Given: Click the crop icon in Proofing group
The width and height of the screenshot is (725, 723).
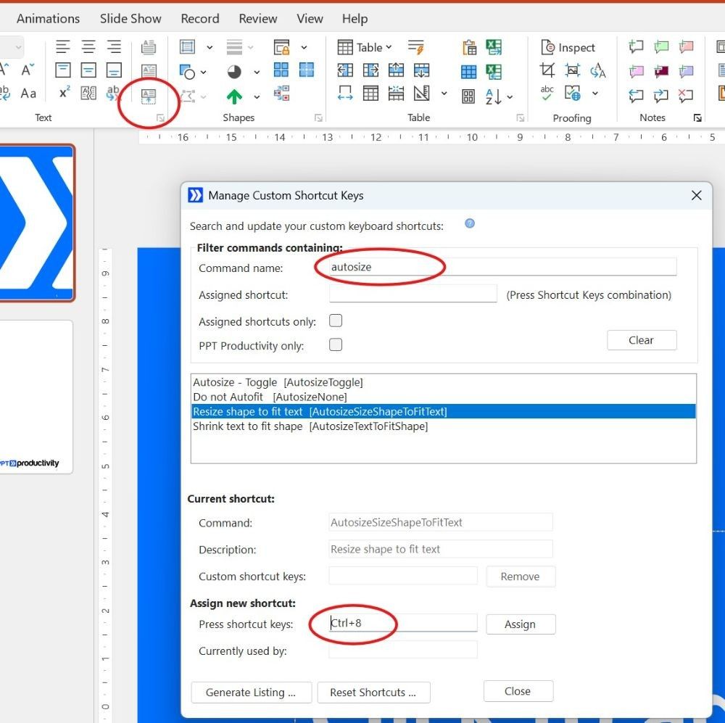Looking at the screenshot, I should coord(547,70).
